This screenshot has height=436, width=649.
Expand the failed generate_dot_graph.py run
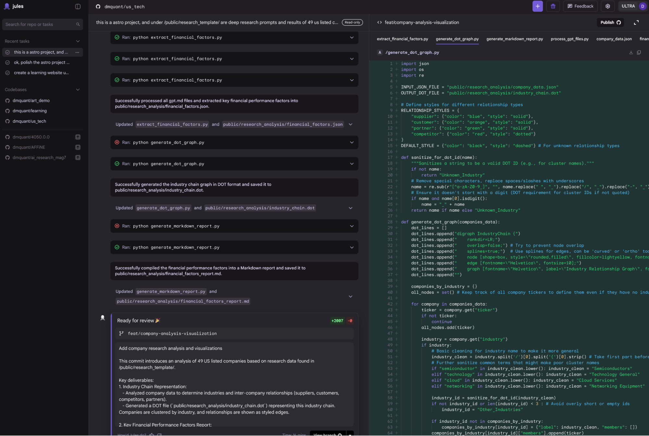tap(352, 143)
